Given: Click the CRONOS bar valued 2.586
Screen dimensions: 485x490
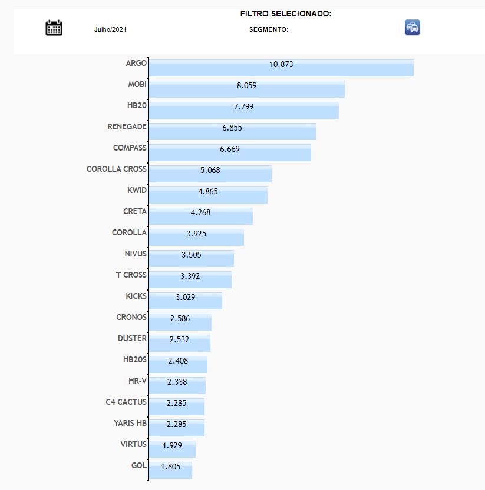Looking at the screenshot, I should pyautogui.click(x=180, y=322).
